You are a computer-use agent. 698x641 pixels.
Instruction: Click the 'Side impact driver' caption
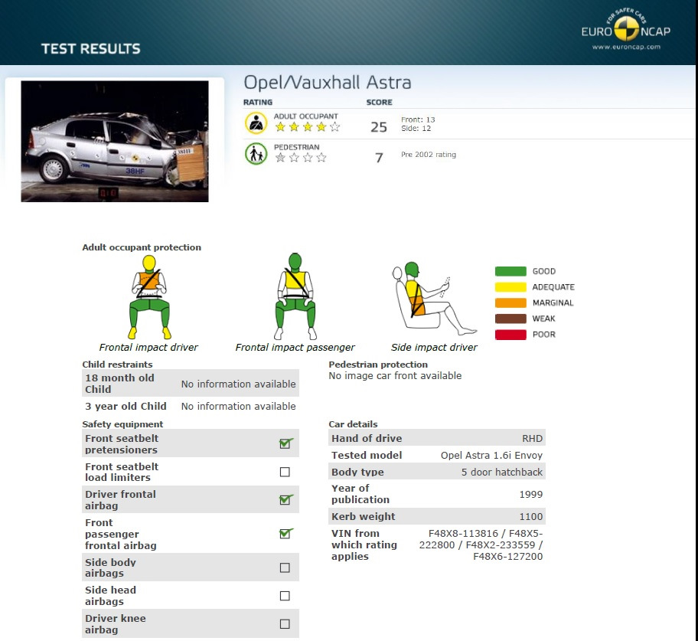(x=434, y=348)
